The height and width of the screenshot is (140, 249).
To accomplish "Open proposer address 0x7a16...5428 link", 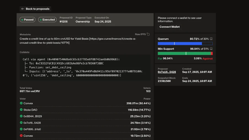I will (167, 72).
